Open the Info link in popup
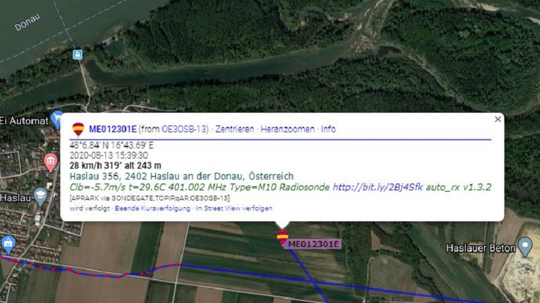 click(328, 129)
